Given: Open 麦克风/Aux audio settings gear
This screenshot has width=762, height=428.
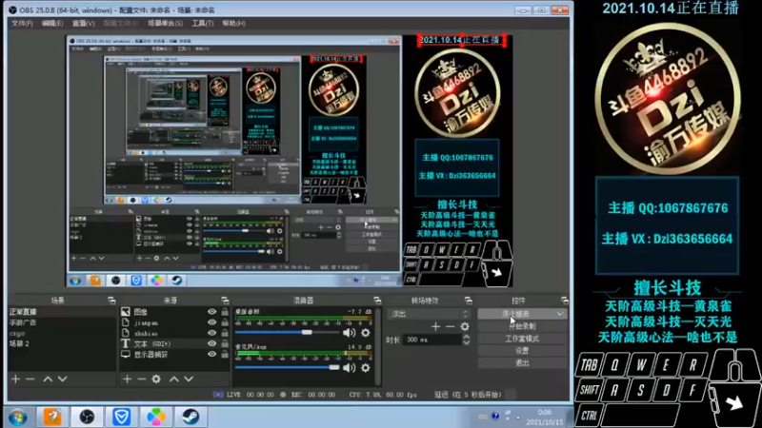Looking at the screenshot, I should (x=366, y=368).
